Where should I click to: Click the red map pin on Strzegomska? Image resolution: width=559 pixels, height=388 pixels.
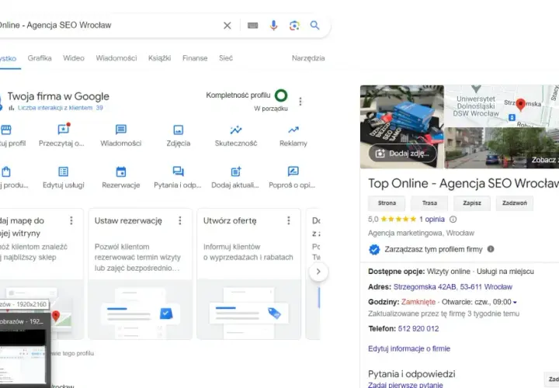(520, 105)
